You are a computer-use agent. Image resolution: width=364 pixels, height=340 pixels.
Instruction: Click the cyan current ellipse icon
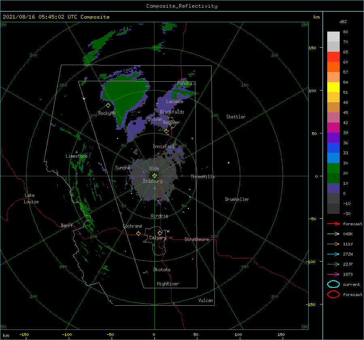pos(333,284)
